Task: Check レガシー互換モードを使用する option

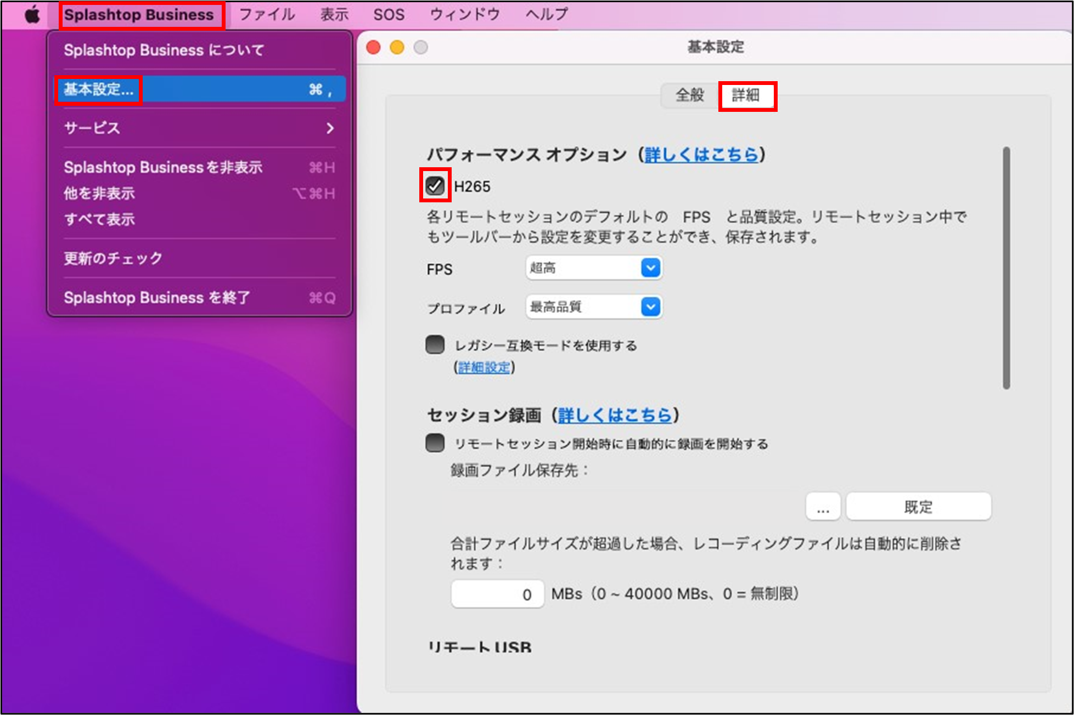Action: pyautogui.click(x=435, y=344)
